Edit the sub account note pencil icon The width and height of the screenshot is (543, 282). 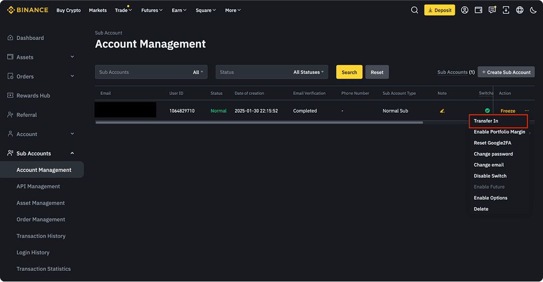(x=442, y=111)
